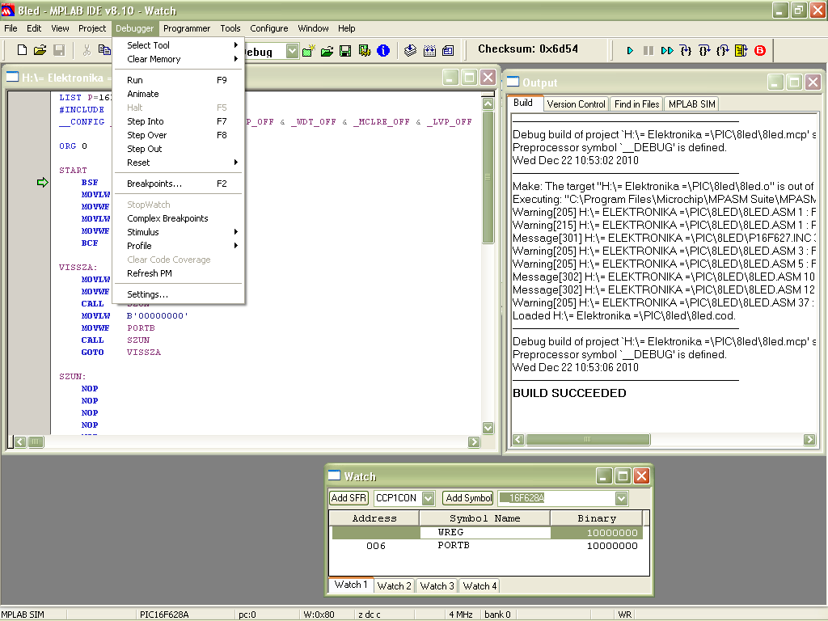The height and width of the screenshot is (621, 828).
Task: Click the New File toolbar icon
Action: pos(22,51)
